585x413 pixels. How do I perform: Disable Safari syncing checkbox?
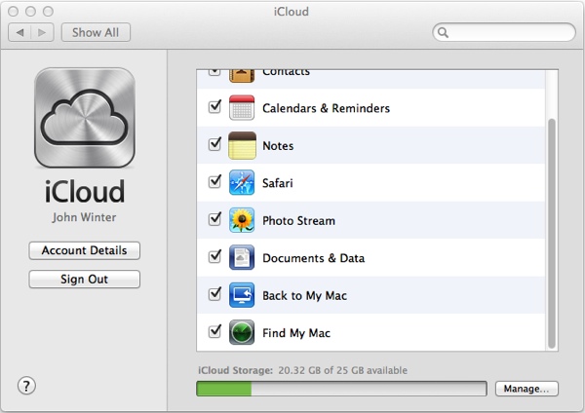point(214,181)
